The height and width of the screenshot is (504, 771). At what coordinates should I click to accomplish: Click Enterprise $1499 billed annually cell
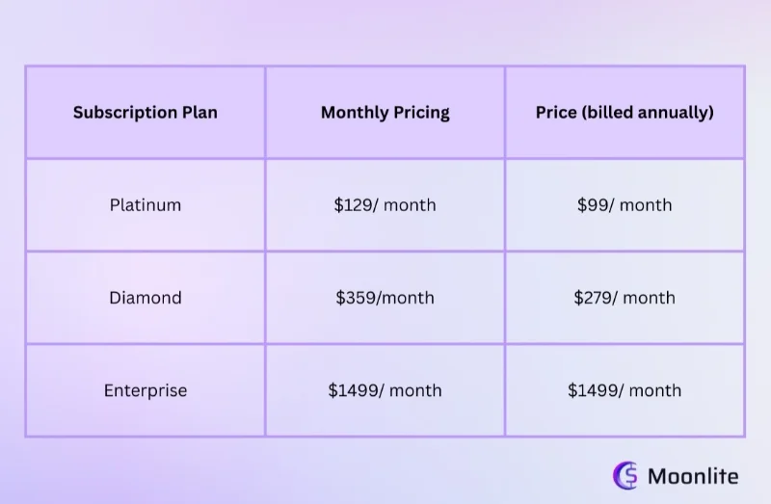point(625,390)
